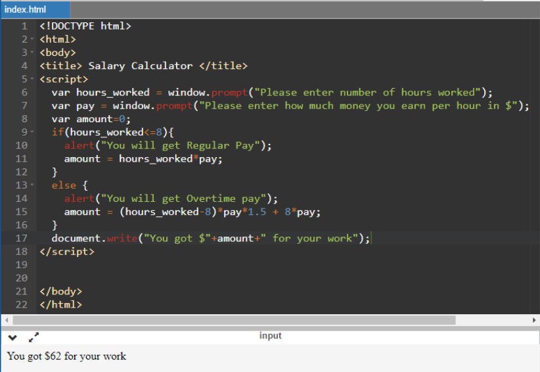Fold the else block on line 13
This screenshot has height=372, width=540.
[x=32, y=185]
